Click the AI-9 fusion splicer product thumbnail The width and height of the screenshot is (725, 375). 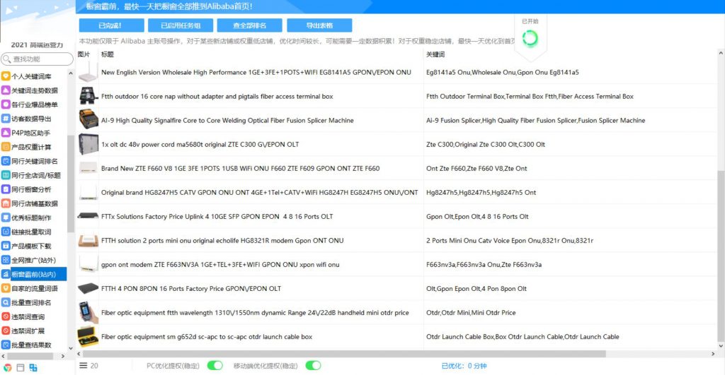(x=88, y=120)
